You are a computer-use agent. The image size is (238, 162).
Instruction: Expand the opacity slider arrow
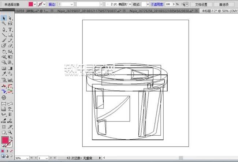pyautogui.click(x=174, y=4)
